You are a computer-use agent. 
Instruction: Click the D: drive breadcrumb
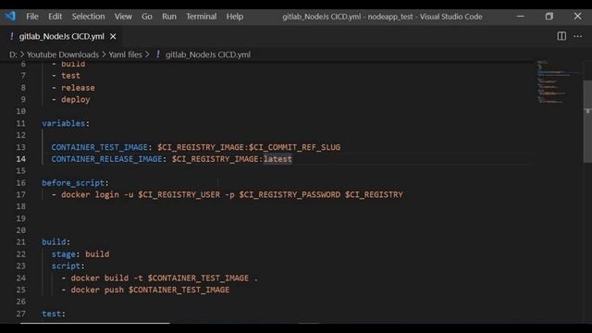(13, 55)
